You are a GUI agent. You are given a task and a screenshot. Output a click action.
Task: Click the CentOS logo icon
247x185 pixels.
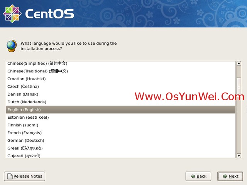(x=12, y=13)
